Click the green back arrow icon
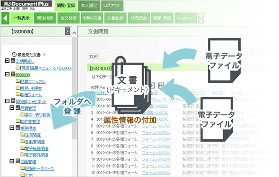 click(x=5, y=18)
